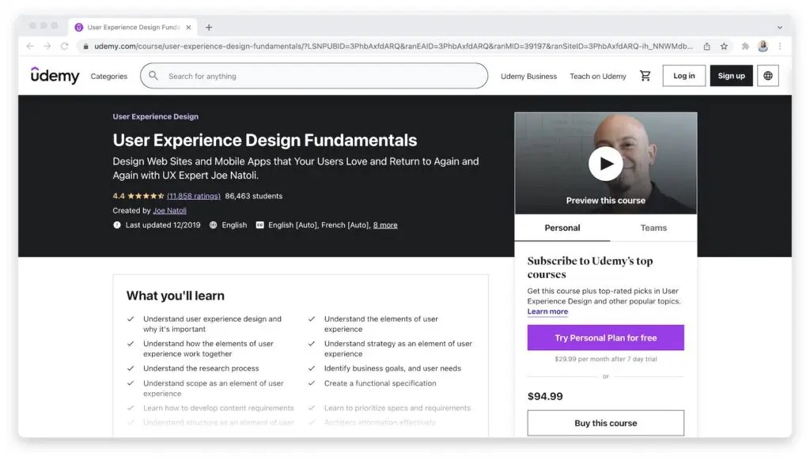Click the Udemy logo

[x=54, y=75]
